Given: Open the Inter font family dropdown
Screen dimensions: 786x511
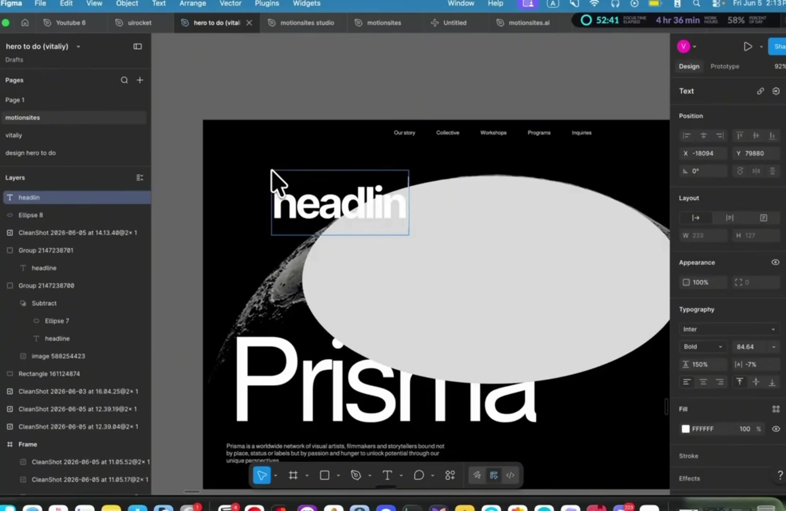Looking at the screenshot, I should point(729,329).
